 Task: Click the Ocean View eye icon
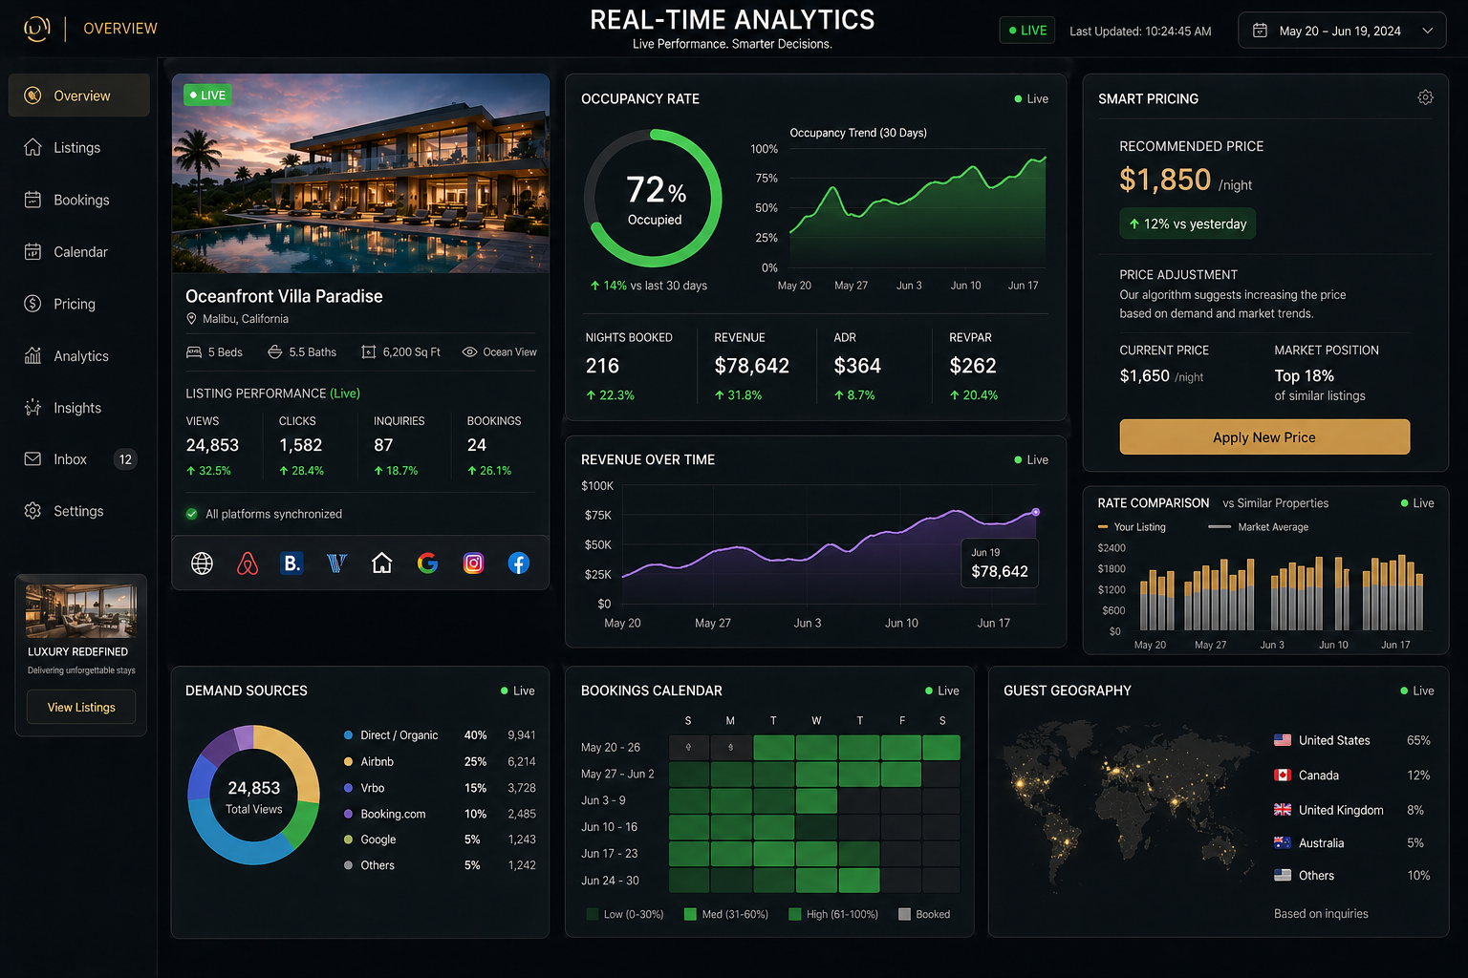point(469,352)
